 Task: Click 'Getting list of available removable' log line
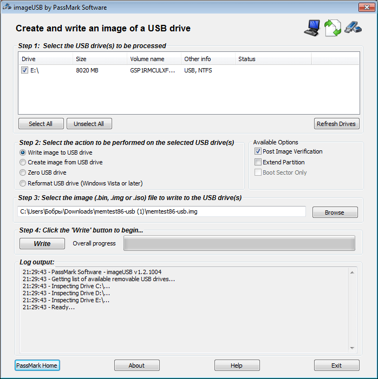pos(99,279)
